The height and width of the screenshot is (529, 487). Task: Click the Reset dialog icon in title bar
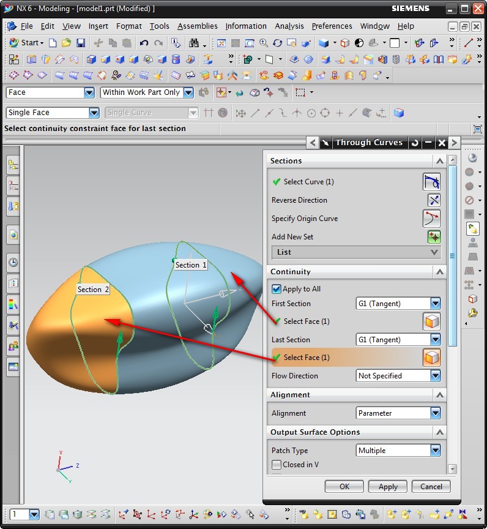tap(415, 143)
